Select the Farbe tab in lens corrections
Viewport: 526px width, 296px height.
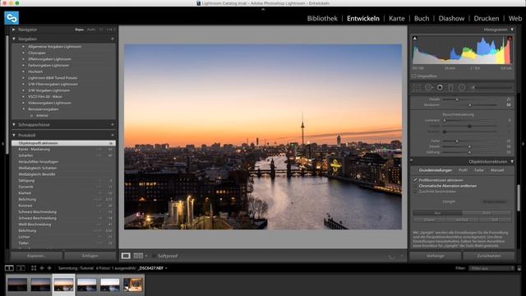pyautogui.click(x=479, y=170)
